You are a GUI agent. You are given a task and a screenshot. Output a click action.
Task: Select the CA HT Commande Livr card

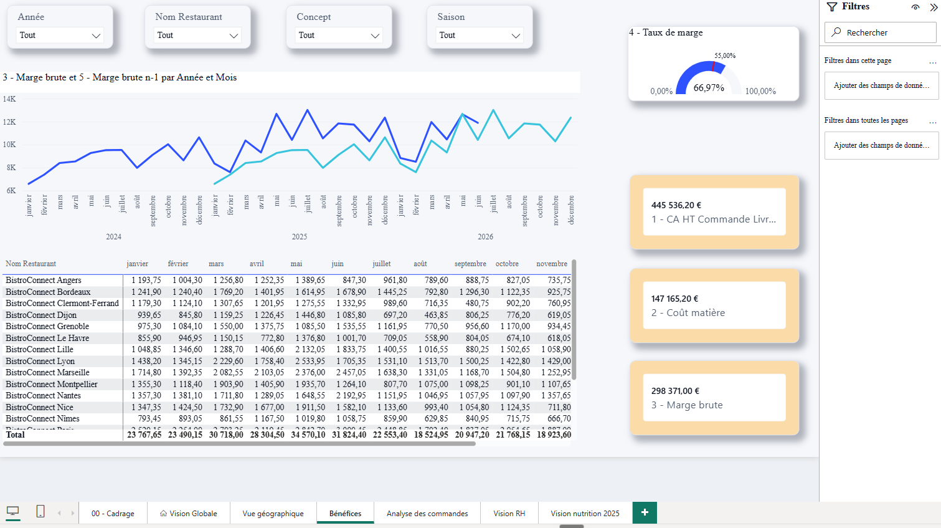pos(714,212)
